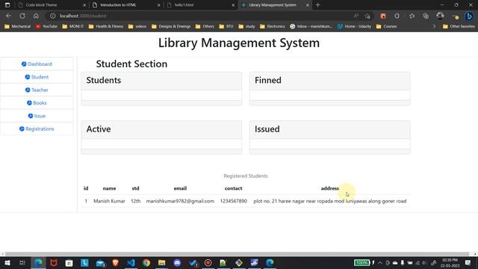Open Designs & Drwings bookmarks folder
The image size is (478, 269).
171,27
